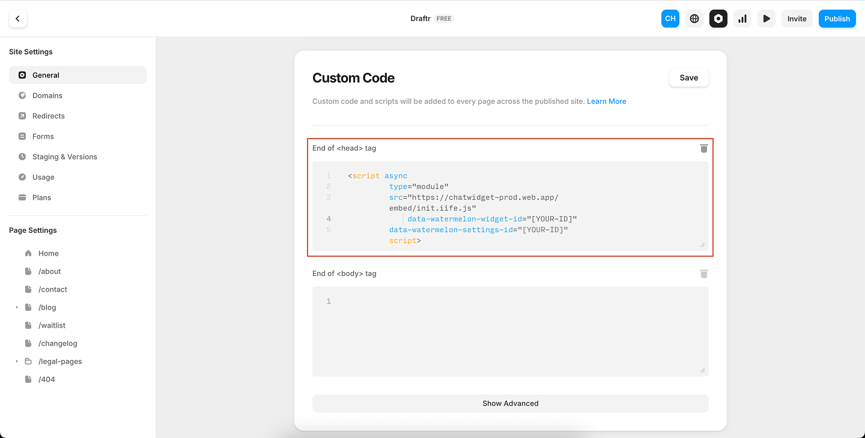Viewport: 865px width, 438px height.
Task: Expand the /legal-pages folder
Action: tap(17, 361)
